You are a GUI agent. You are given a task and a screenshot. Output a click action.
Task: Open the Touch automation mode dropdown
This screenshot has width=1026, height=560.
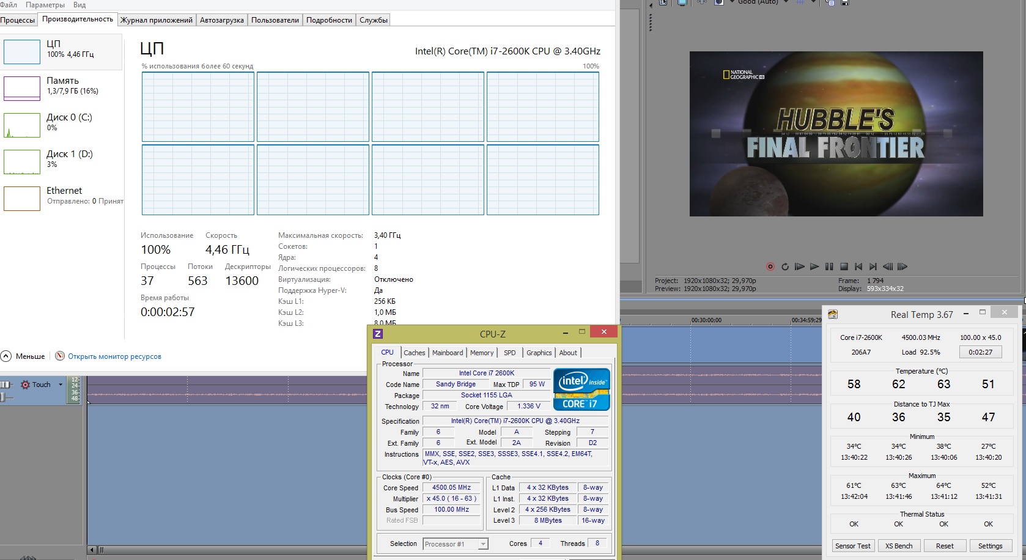(x=61, y=385)
